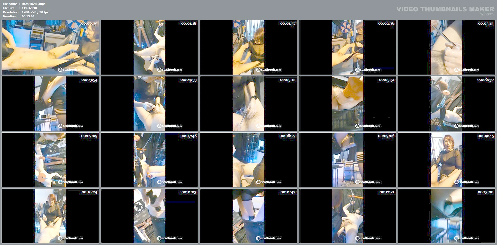Viewport: 497px width, 245px height.
Task: Click the thumbnail marked 00:10:24
Action: (50, 216)
